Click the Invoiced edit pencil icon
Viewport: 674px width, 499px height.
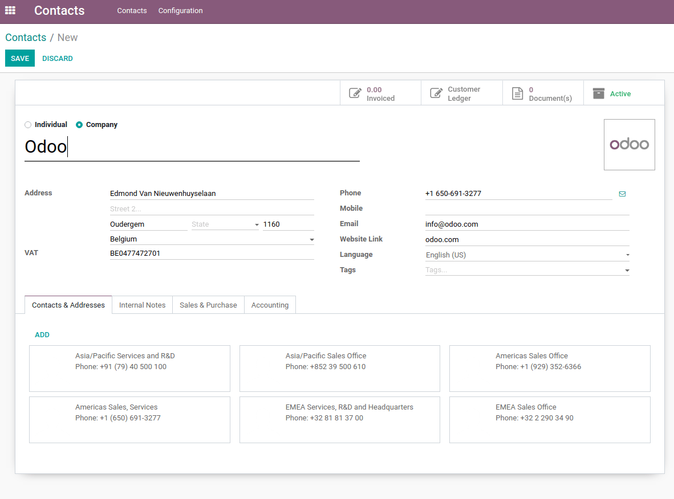(355, 93)
